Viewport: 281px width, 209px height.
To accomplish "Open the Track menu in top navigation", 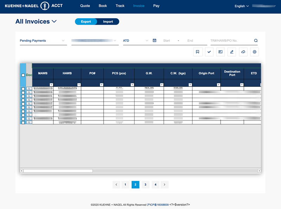I will 120,6.
